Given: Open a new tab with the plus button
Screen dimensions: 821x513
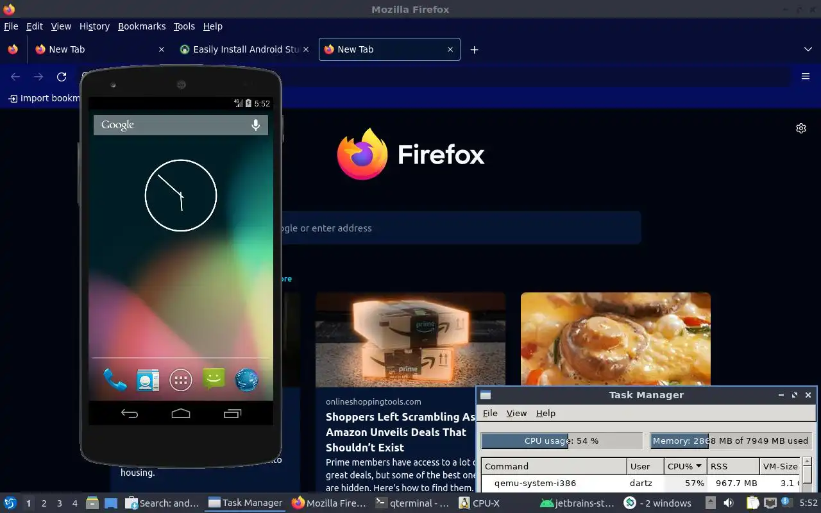Looking at the screenshot, I should (x=474, y=49).
